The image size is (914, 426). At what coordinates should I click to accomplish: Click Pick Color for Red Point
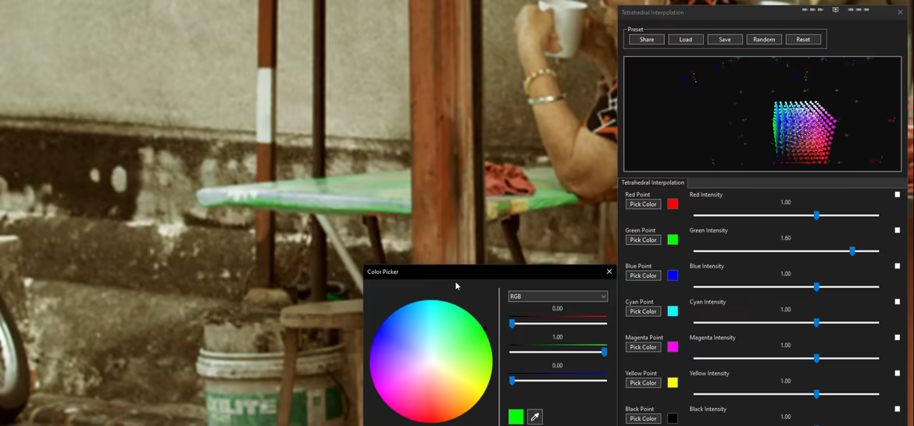click(x=643, y=204)
